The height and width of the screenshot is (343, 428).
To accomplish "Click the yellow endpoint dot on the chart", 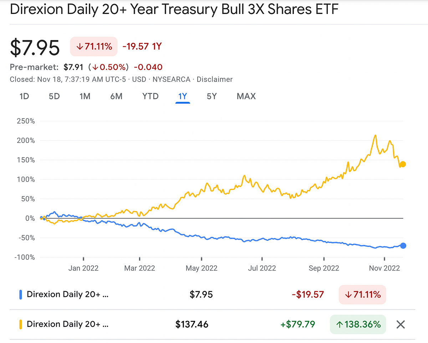I will [403, 164].
